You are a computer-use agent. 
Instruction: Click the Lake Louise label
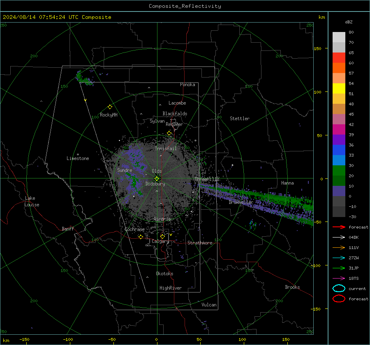pos(32,201)
